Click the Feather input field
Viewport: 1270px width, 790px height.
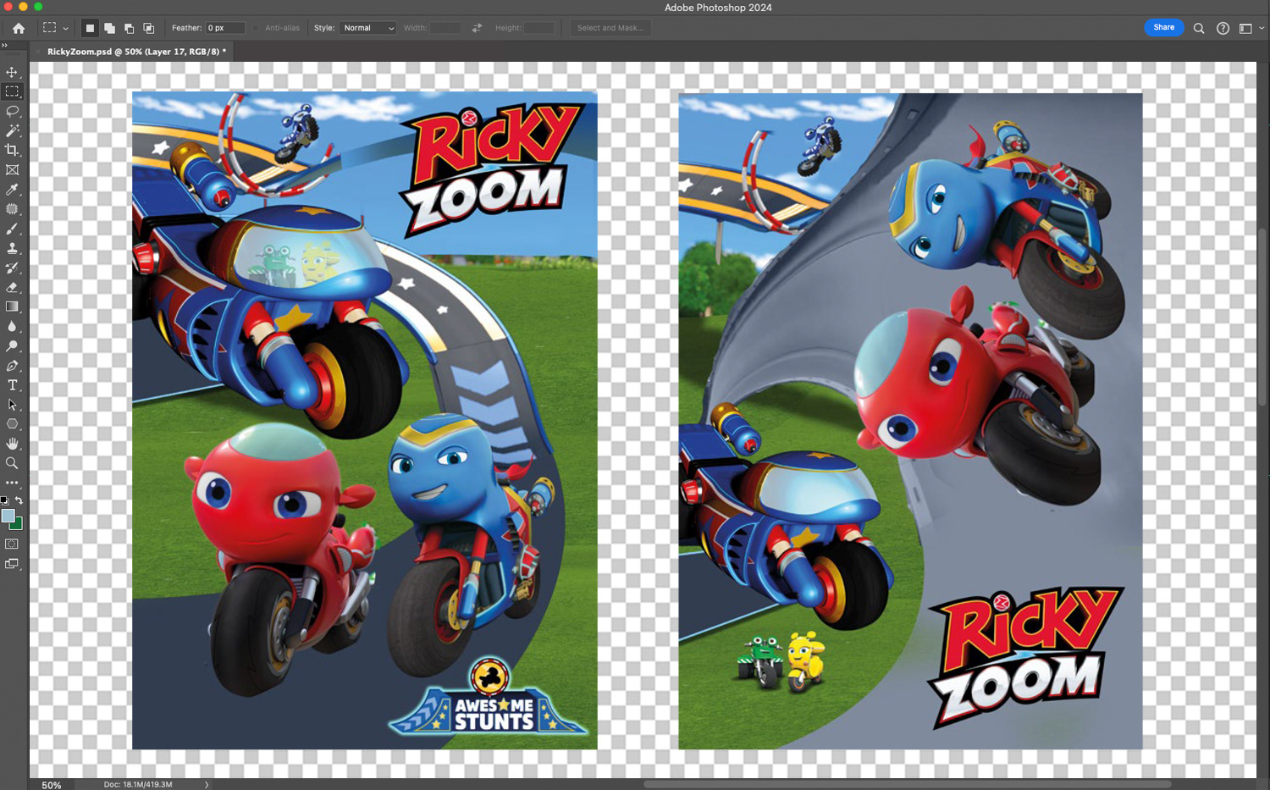pyautogui.click(x=225, y=28)
